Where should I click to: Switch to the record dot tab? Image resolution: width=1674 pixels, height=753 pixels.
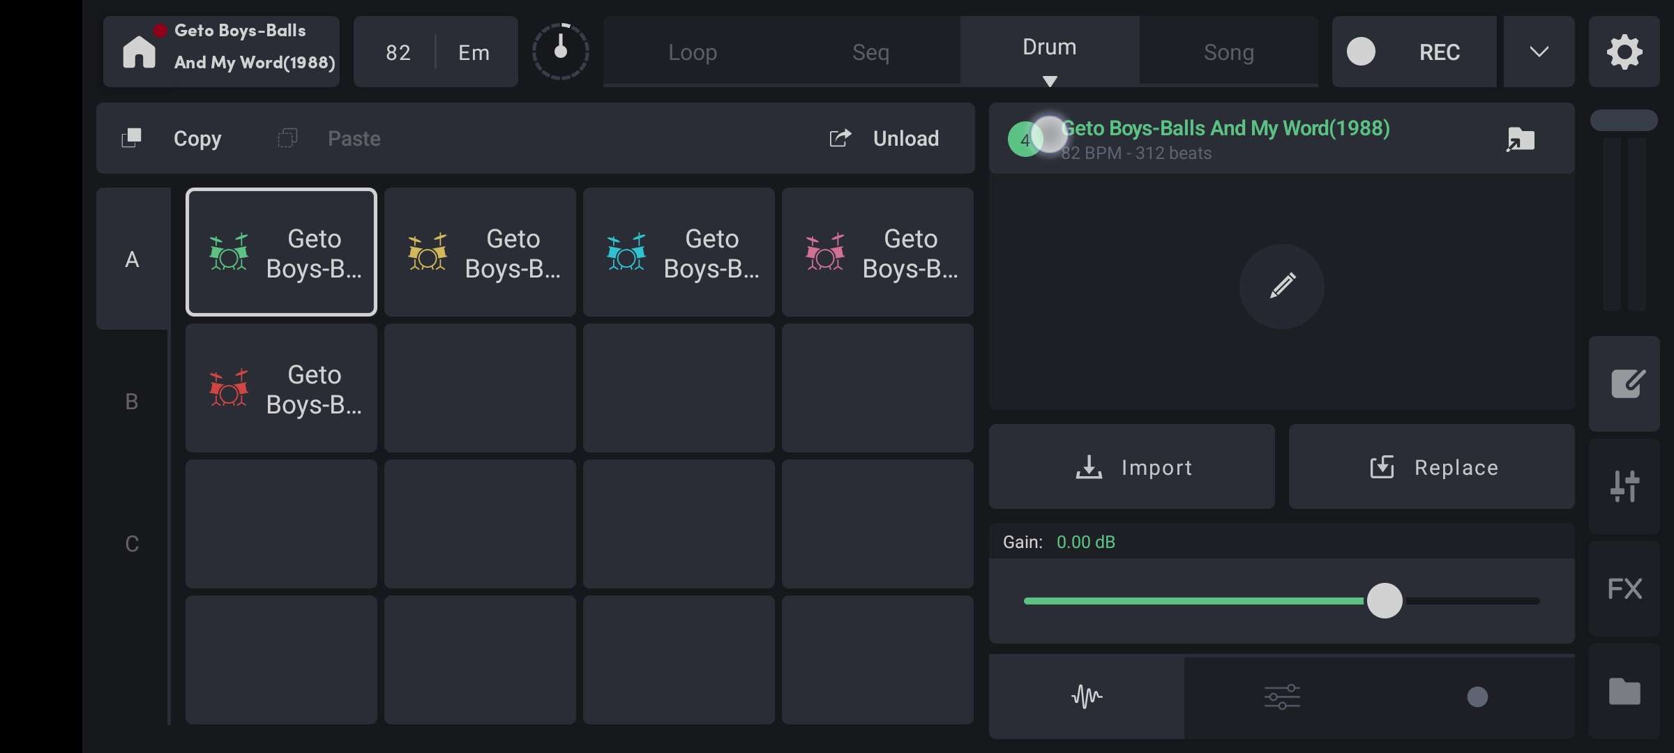(1477, 697)
